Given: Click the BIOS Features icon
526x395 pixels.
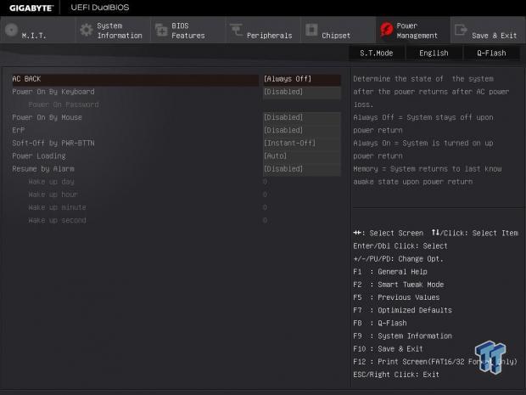Looking at the screenshot, I should click(160, 31).
